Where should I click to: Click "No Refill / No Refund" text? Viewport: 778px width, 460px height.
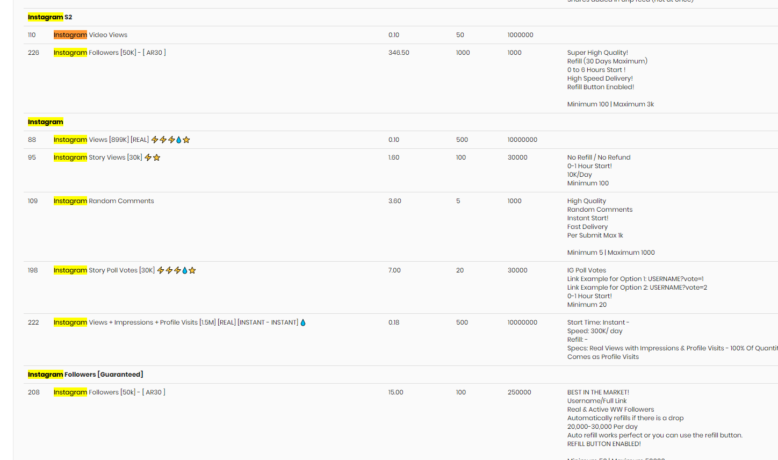[x=599, y=157]
